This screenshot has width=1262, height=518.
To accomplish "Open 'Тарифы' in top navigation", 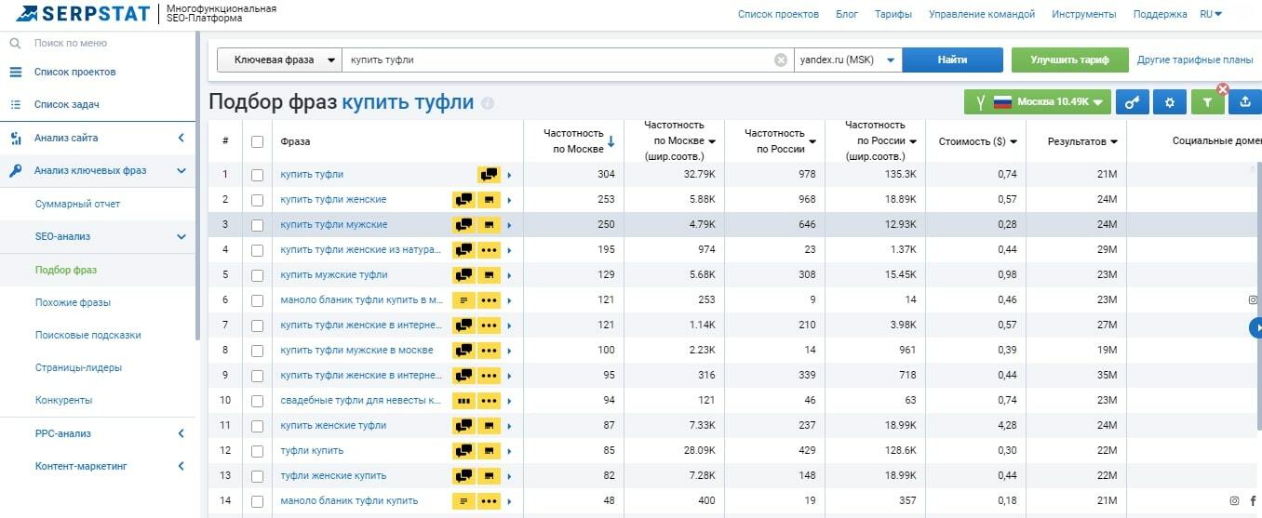I will [893, 14].
